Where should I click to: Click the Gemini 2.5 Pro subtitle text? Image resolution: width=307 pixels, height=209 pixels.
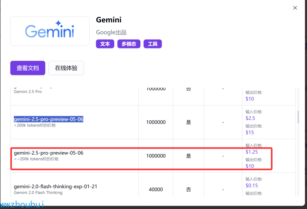[28, 92]
